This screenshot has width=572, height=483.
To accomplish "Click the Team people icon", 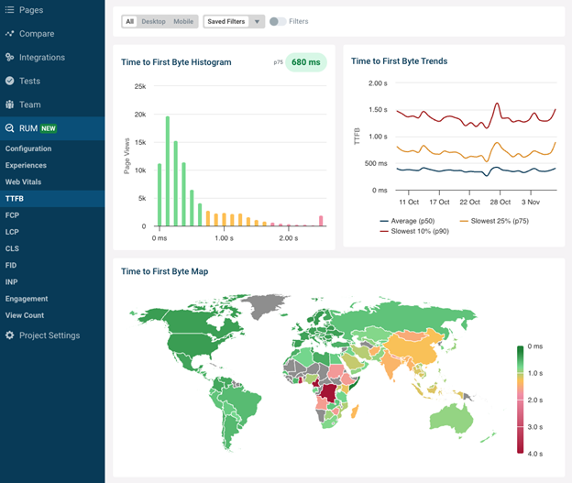I will point(9,104).
